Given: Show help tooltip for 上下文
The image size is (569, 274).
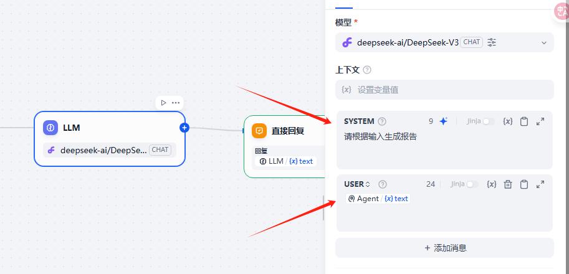Looking at the screenshot, I should click(x=367, y=70).
